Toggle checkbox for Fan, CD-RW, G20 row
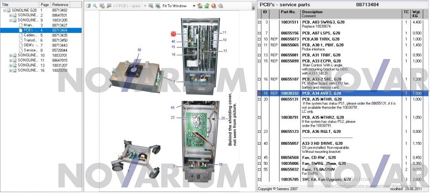Screen dimensions: 430x193 260,157
